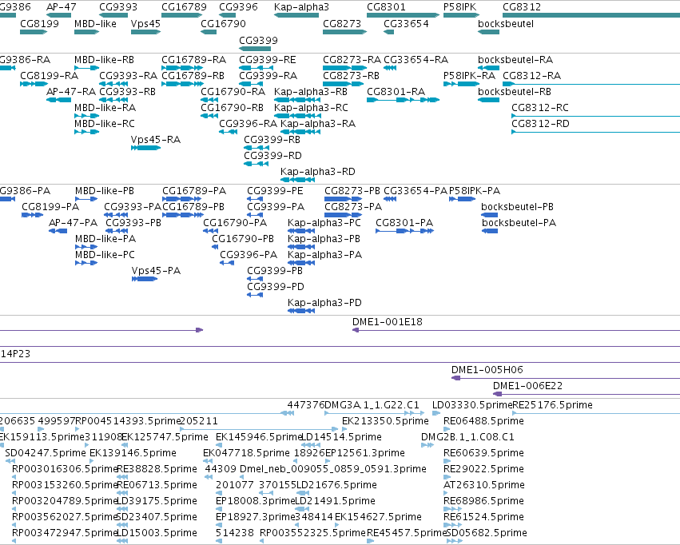This screenshot has height=545, width=680.
Task: Click transcript CG9399-RE label
Action: 268,59
